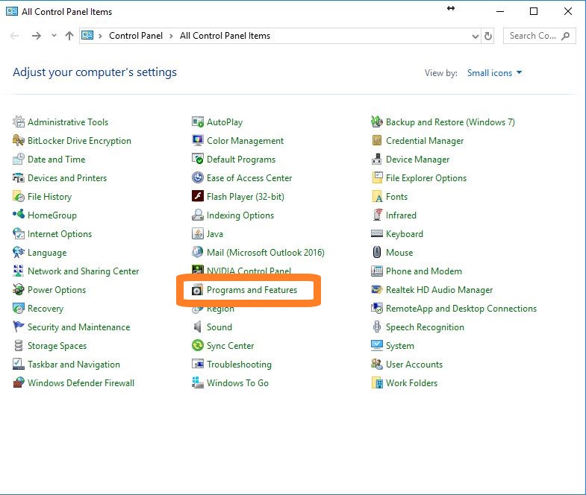Image resolution: width=586 pixels, height=495 pixels.
Task: Click the Network and Sharing Center icon
Action: point(19,271)
